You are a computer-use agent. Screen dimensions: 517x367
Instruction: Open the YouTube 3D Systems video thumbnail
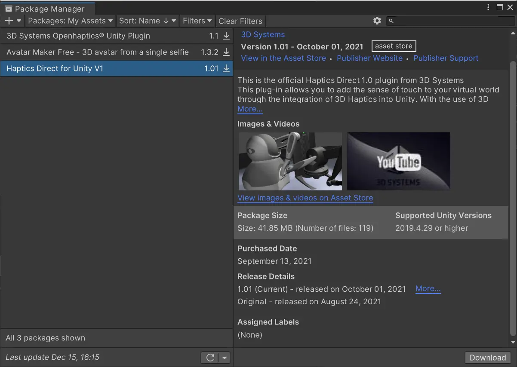click(x=399, y=161)
